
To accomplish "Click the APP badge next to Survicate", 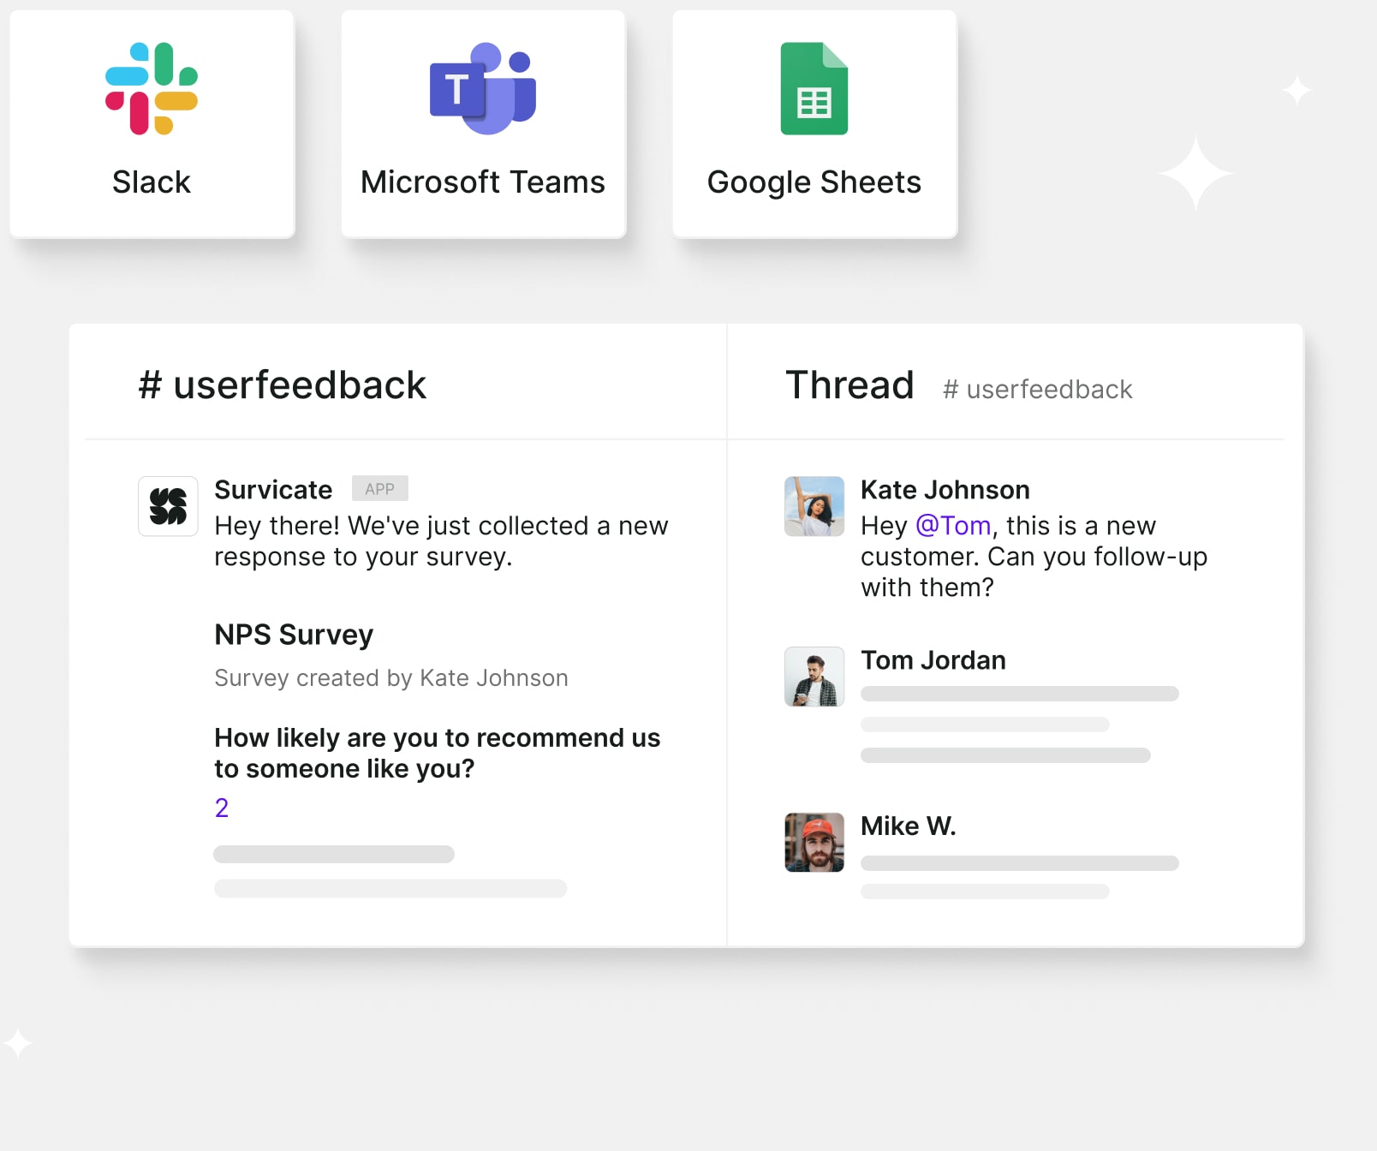I will coord(380,489).
